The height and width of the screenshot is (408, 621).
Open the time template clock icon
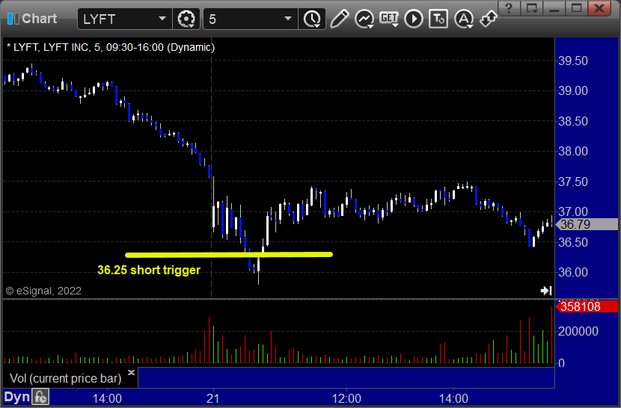point(313,19)
